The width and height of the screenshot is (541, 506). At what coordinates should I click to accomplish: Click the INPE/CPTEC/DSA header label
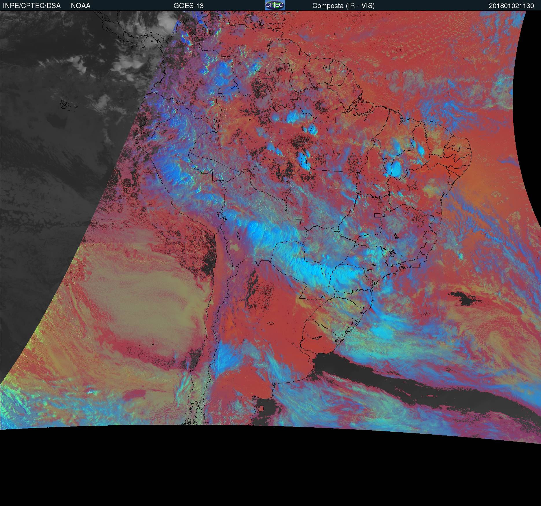click(32, 6)
